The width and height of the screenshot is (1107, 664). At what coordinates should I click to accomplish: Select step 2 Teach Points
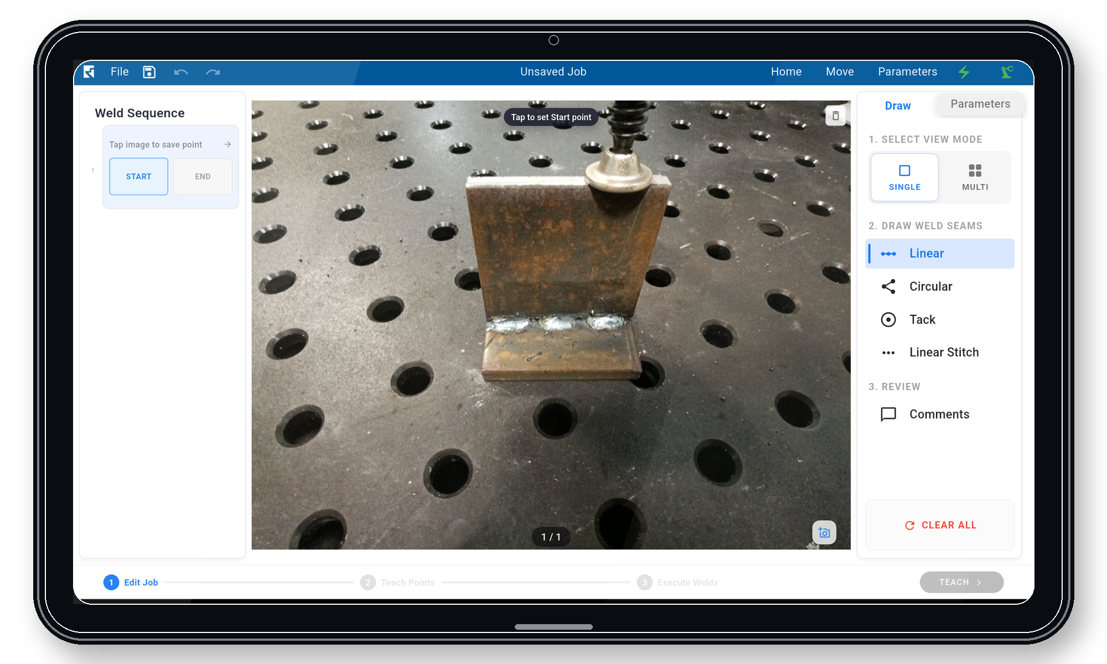click(x=397, y=582)
